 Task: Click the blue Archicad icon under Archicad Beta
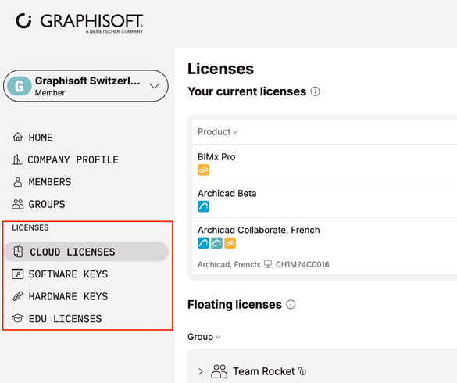point(203,206)
